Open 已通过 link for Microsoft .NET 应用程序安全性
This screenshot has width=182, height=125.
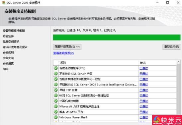point(143,106)
